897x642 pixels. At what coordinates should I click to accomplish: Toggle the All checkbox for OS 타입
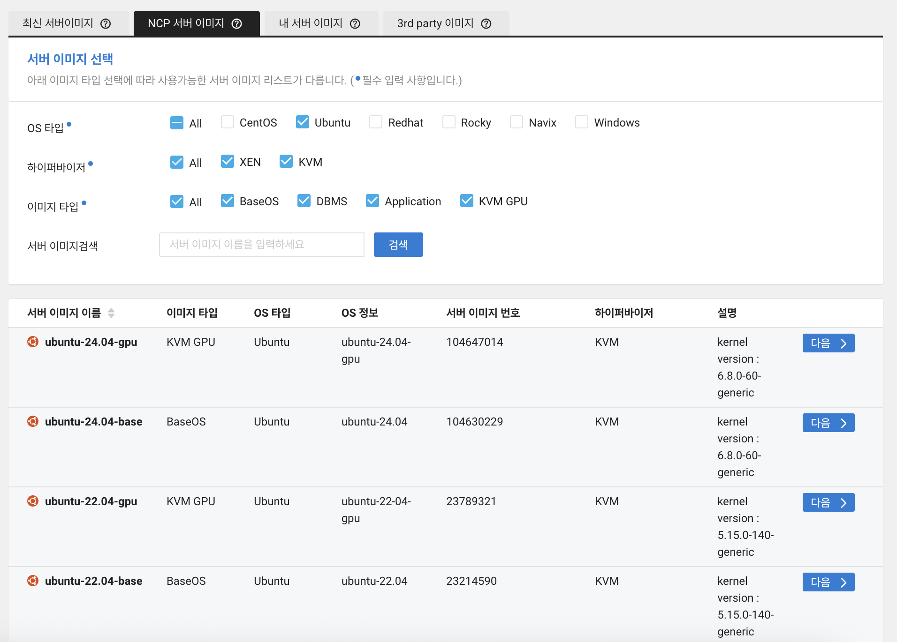point(177,123)
